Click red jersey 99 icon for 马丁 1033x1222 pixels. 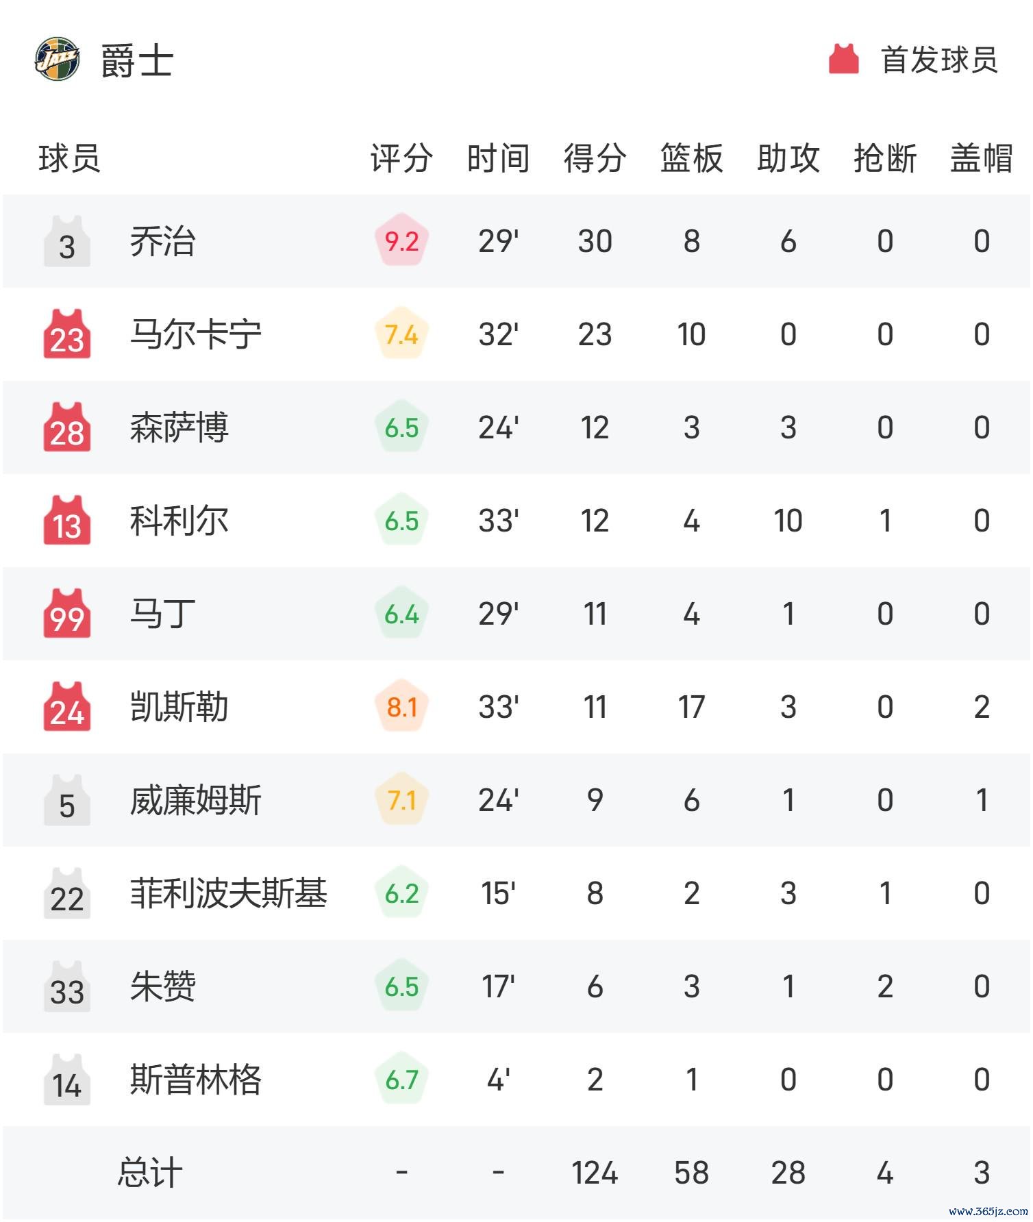[x=67, y=614]
